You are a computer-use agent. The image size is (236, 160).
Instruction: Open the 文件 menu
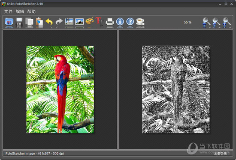point(8,12)
